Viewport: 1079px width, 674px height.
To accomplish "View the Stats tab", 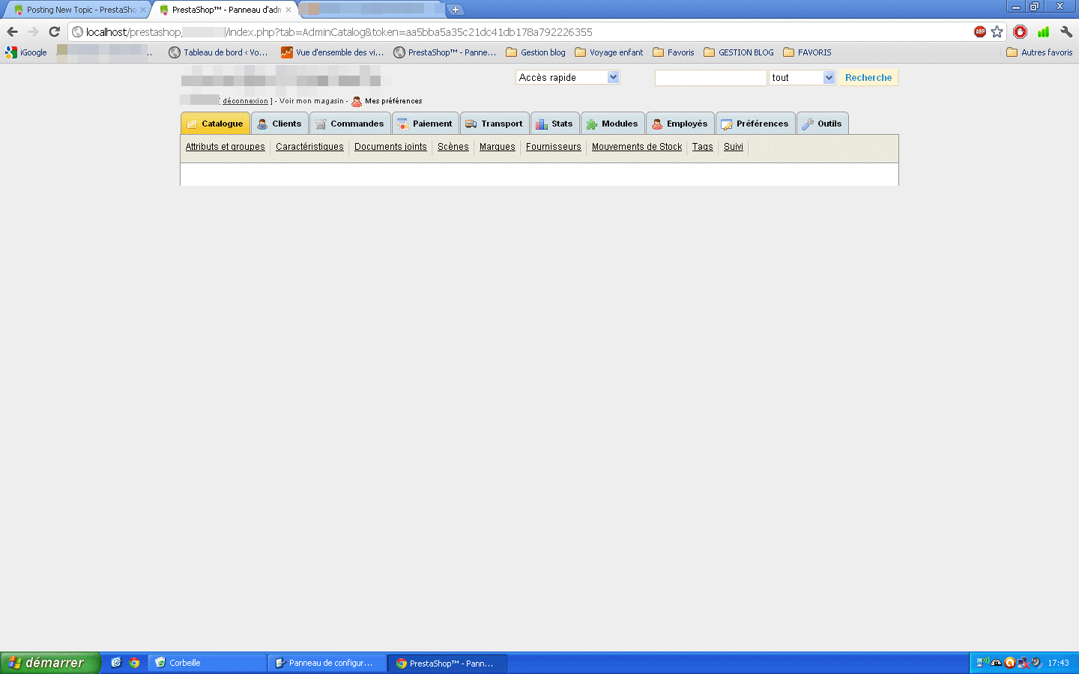I will (554, 124).
